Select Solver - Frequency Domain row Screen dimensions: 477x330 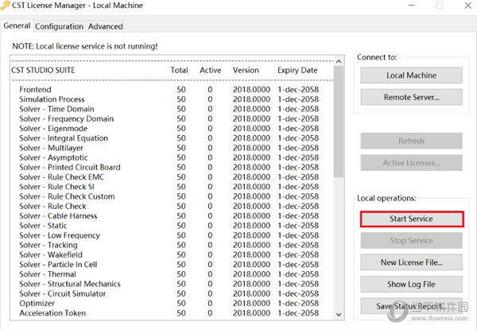click(169, 118)
